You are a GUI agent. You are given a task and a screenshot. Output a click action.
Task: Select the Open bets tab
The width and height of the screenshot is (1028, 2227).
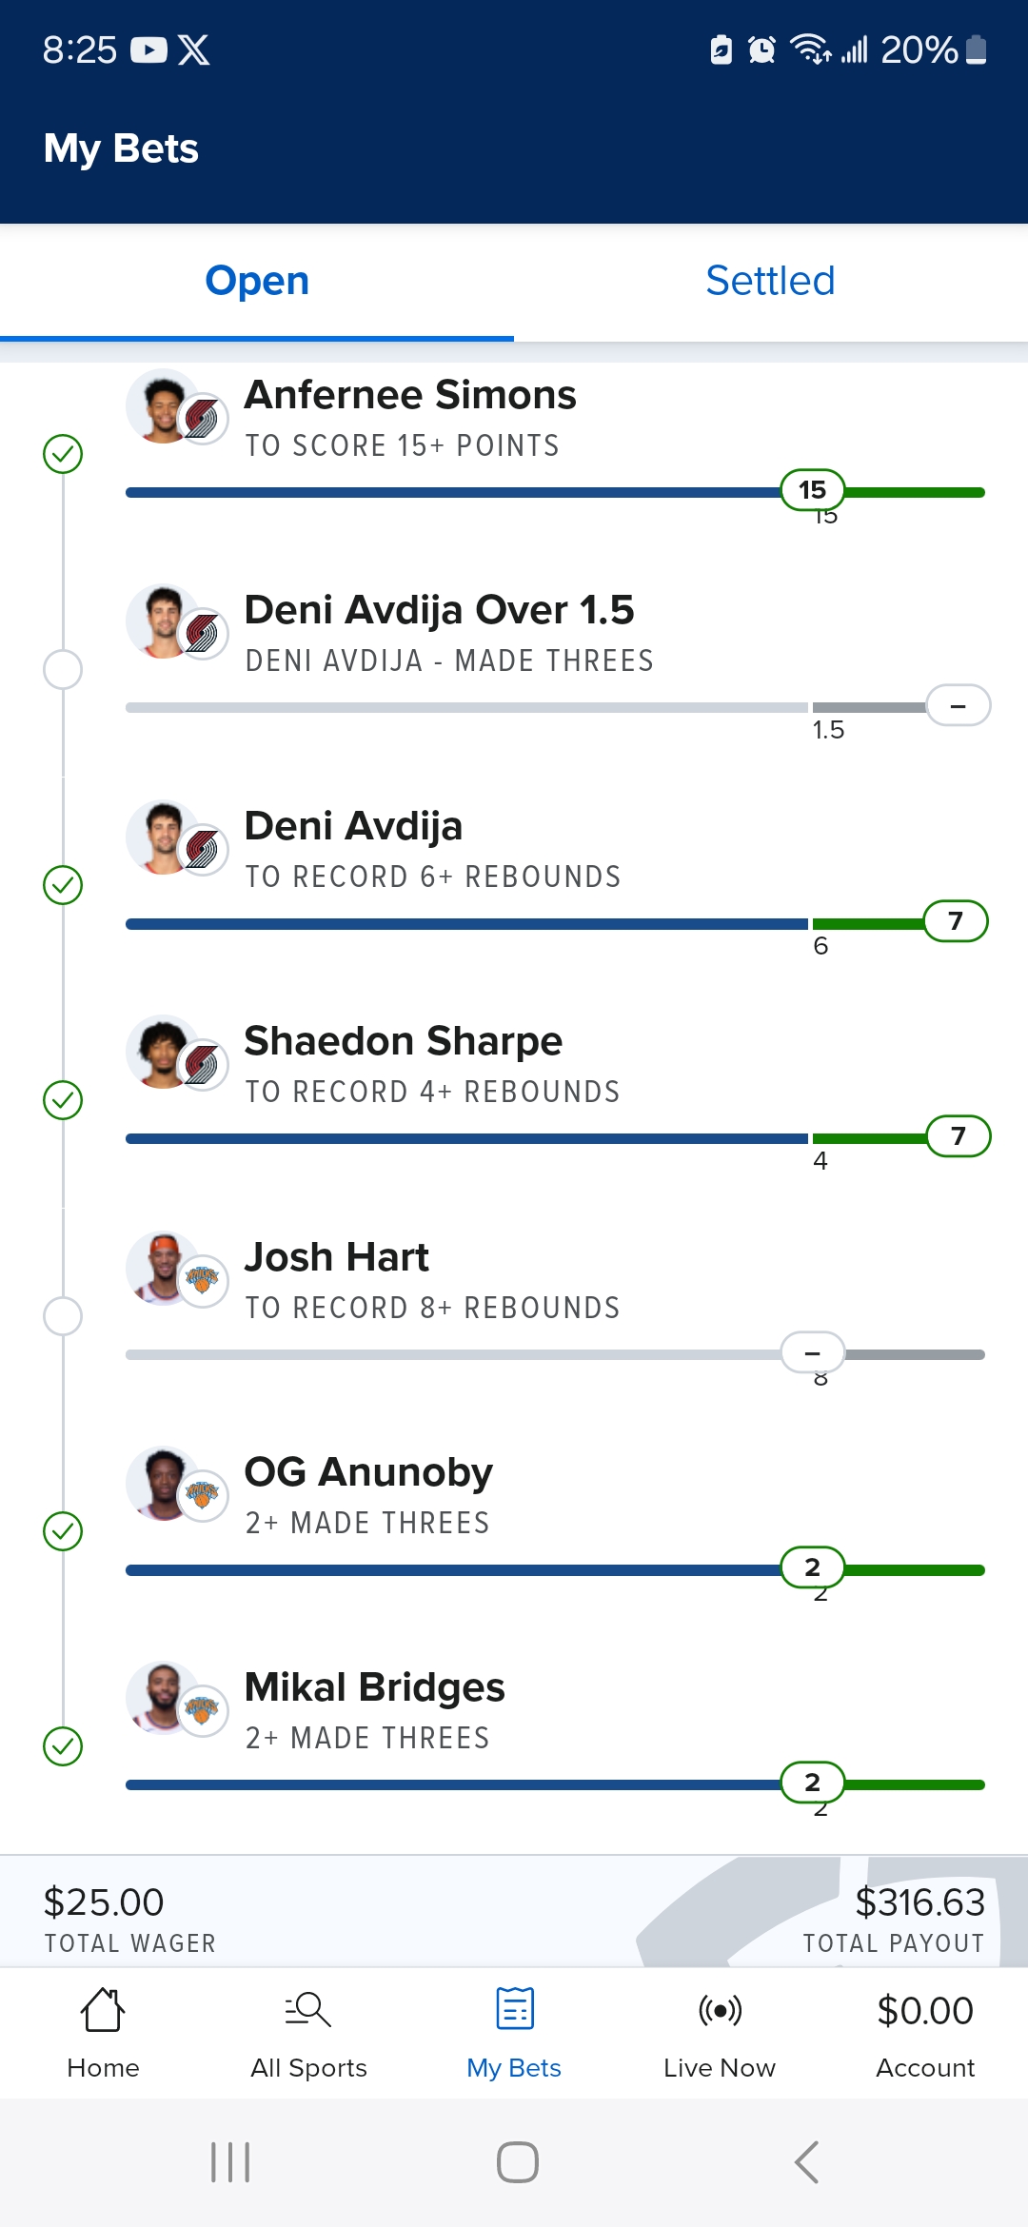click(x=257, y=281)
